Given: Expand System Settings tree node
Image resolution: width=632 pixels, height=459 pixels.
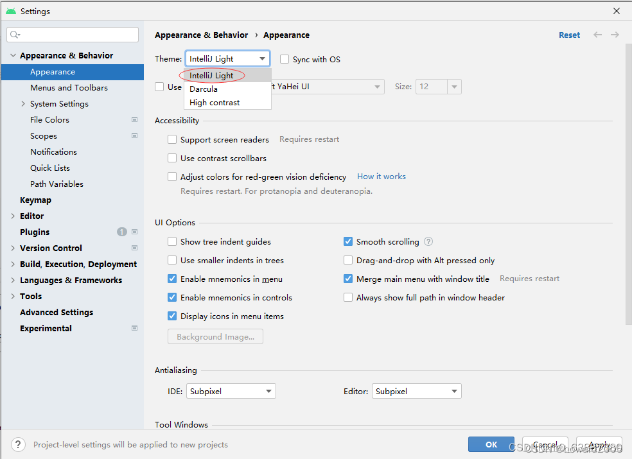Looking at the screenshot, I should coord(23,103).
